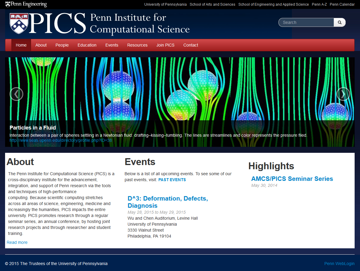The height and width of the screenshot is (271, 360).
Task: Open the Penn Calendar link
Action: (342, 4)
